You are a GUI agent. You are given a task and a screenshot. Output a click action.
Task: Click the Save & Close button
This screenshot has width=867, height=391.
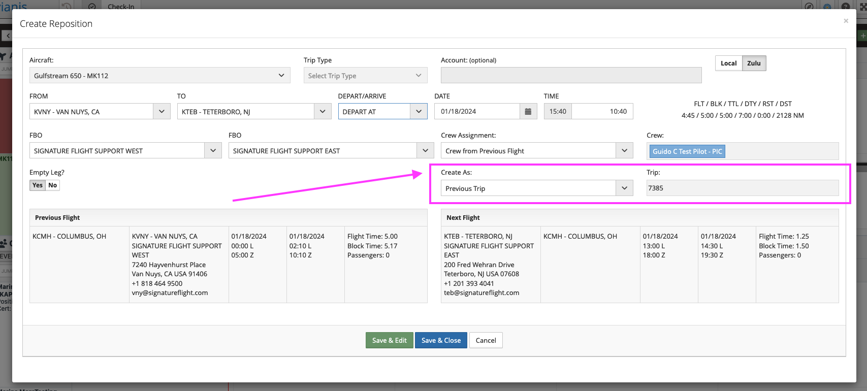tap(441, 340)
